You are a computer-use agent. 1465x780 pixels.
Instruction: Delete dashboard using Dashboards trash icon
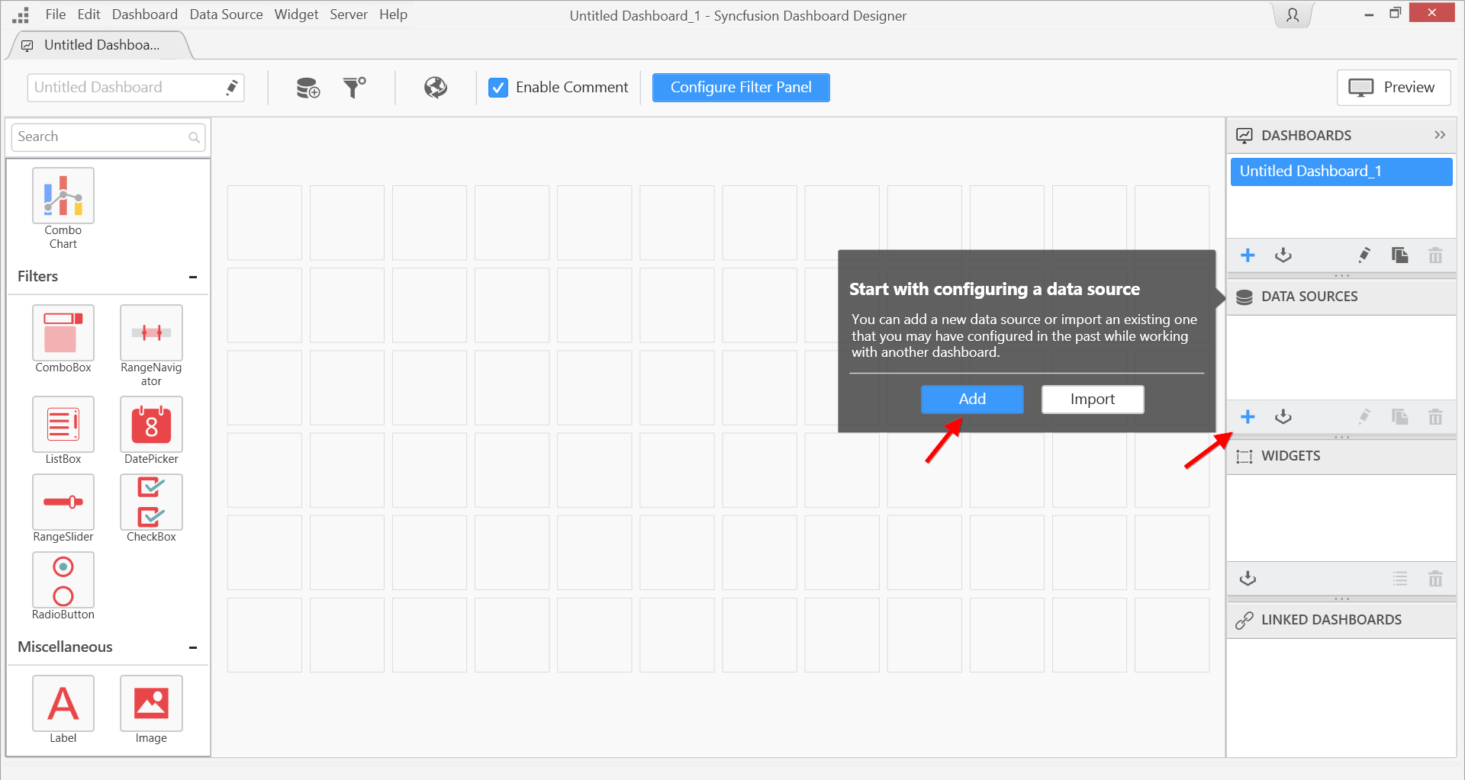pyautogui.click(x=1435, y=255)
